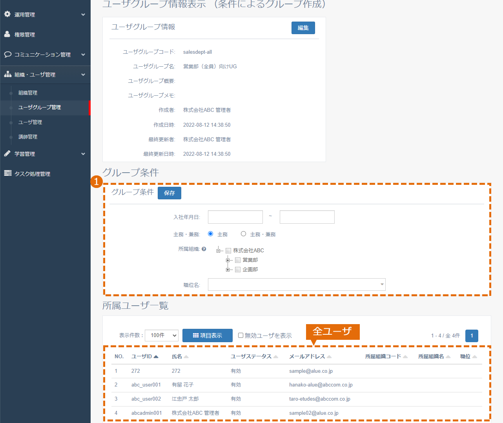This screenshot has width=503, height=423.
Task: Click the 入社年月日 start date field
Action: point(235,217)
